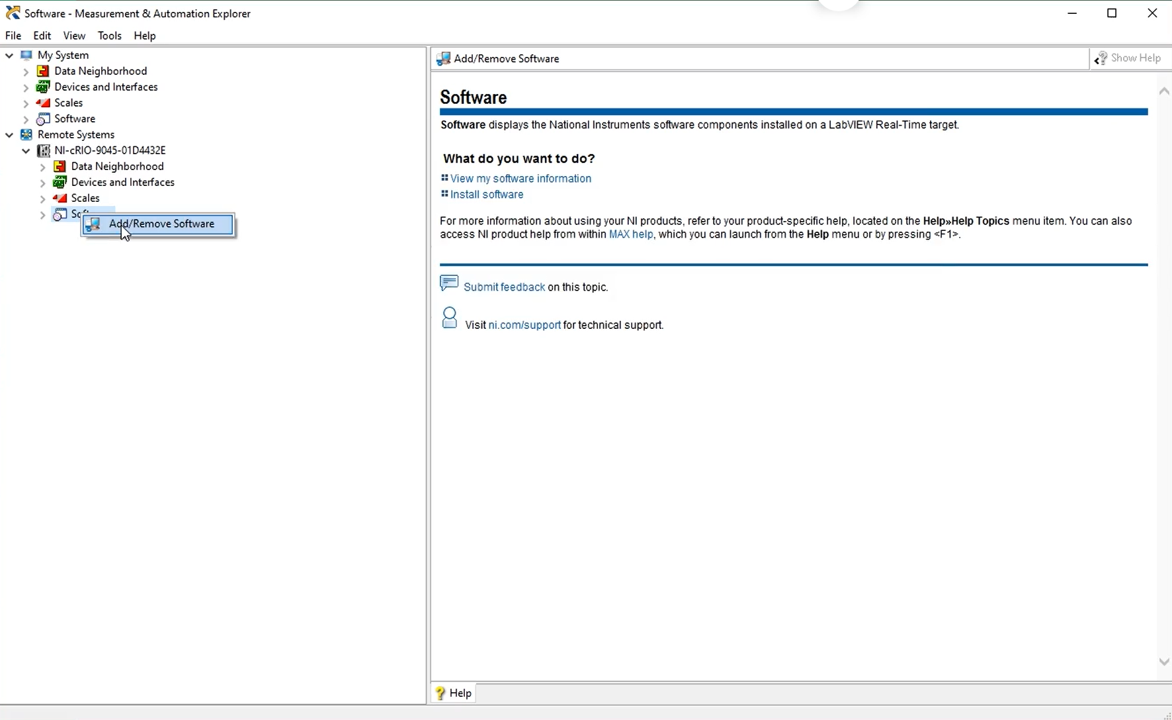Click the technical support person icon
Viewport: 1172px width, 720px height.
click(x=449, y=318)
